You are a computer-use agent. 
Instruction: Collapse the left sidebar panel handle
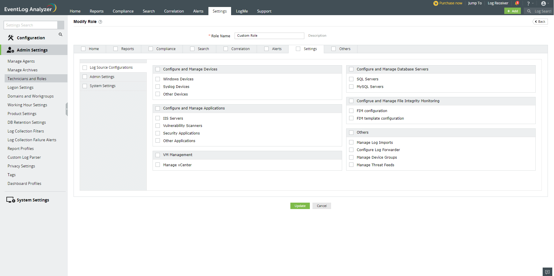pyautogui.click(x=67, y=109)
